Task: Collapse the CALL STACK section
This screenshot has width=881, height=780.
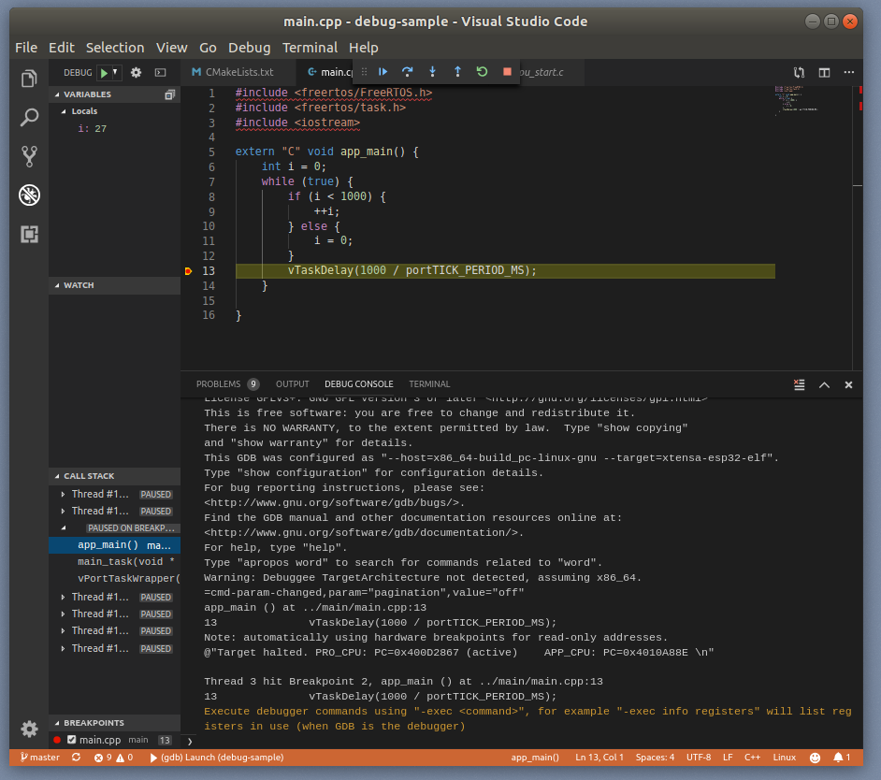Action: point(115,476)
